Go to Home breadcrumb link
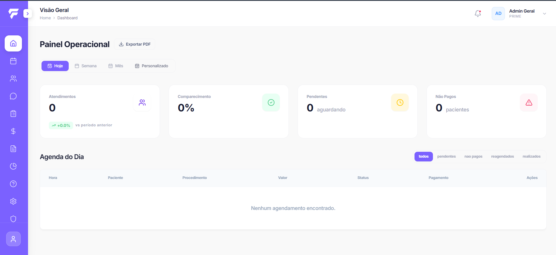The height and width of the screenshot is (255, 556). 45,18
